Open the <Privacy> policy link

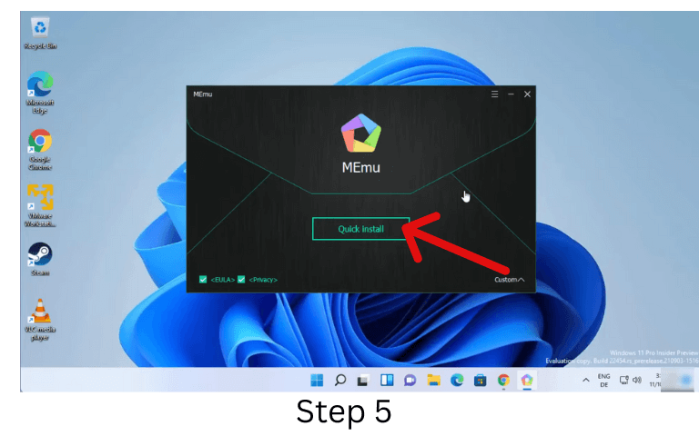coord(263,280)
